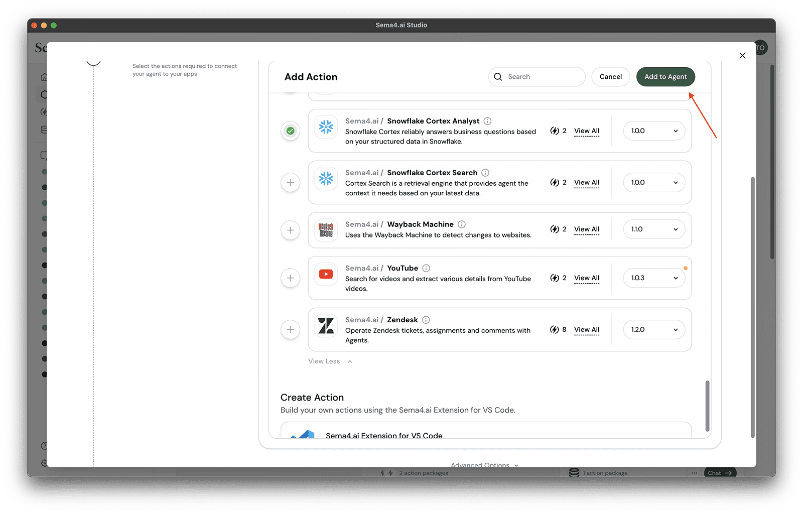Click into the Search actions field
The width and height of the screenshot is (803, 513).
tap(542, 77)
